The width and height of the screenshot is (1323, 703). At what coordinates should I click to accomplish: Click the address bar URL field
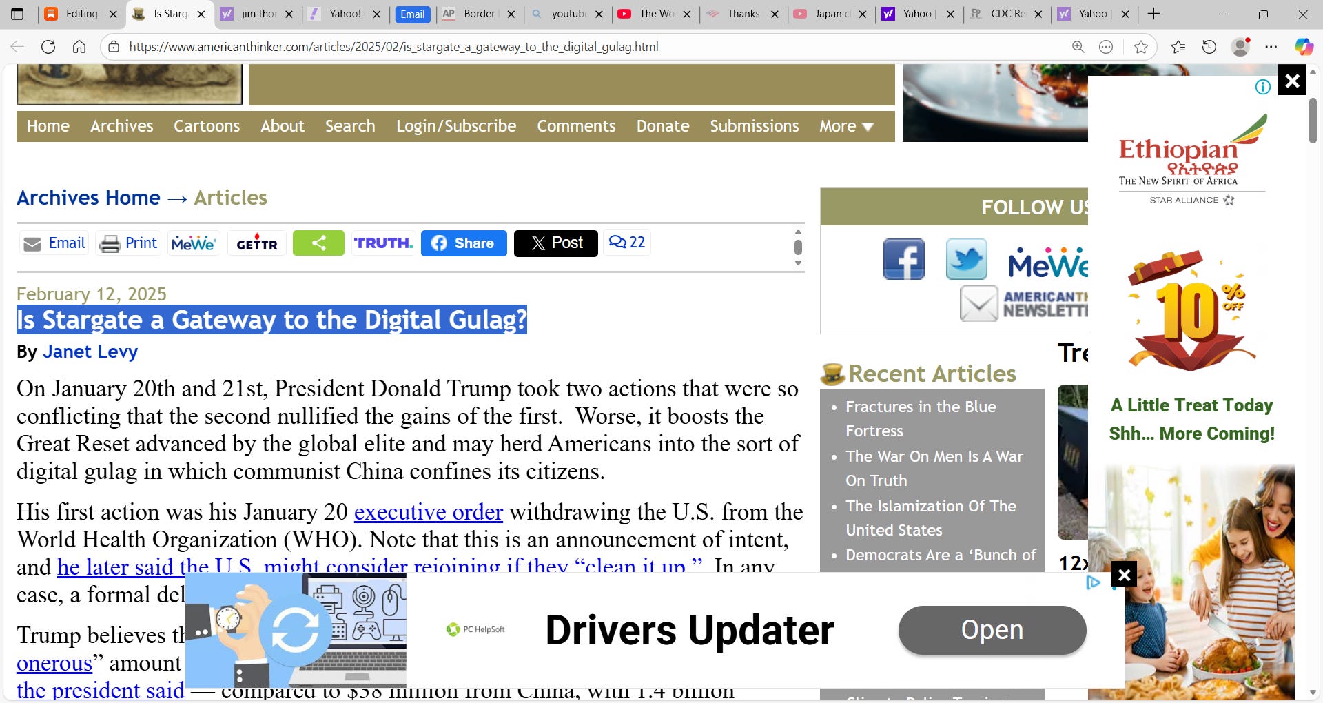pyautogui.click(x=593, y=47)
